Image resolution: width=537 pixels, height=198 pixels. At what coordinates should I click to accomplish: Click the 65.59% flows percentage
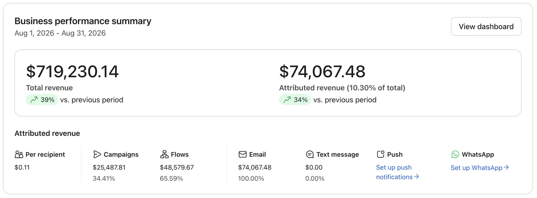coord(171,178)
